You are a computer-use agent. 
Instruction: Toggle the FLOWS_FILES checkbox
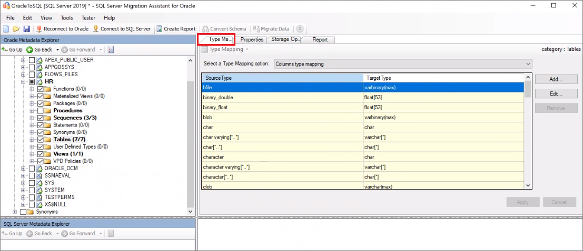pos(32,75)
